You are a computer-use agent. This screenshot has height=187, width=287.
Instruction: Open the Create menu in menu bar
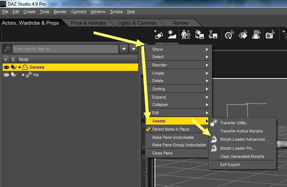pyautogui.click(x=29, y=12)
